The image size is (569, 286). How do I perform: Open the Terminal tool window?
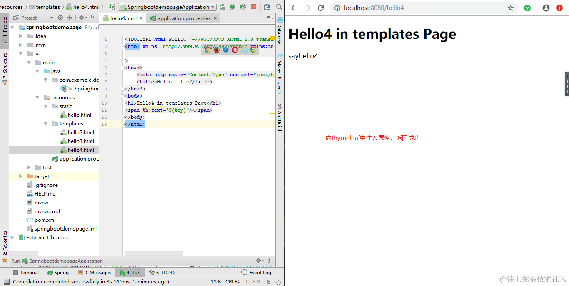pyautogui.click(x=26, y=273)
